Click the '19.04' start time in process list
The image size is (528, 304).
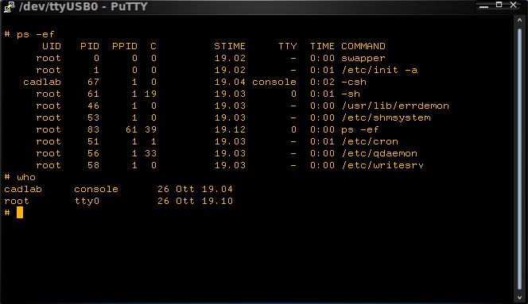coord(230,82)
